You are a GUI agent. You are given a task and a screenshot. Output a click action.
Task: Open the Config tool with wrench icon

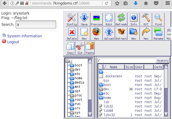click(x=72, y=20)
